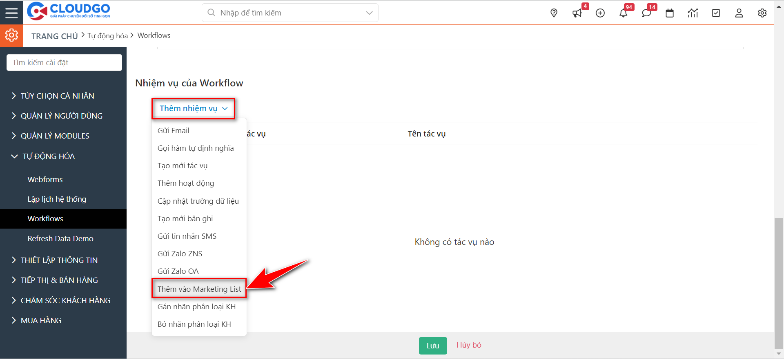Select Thêm vào Marketing List option
The height and width of the screenshot is (359, 784).
point(199,289)
